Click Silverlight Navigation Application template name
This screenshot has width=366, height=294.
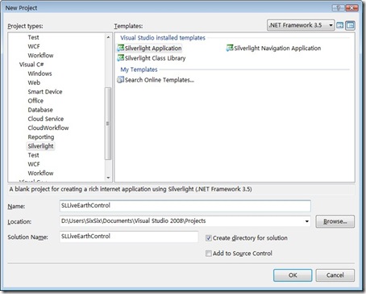pyautogui.click(x=277, y=48)
